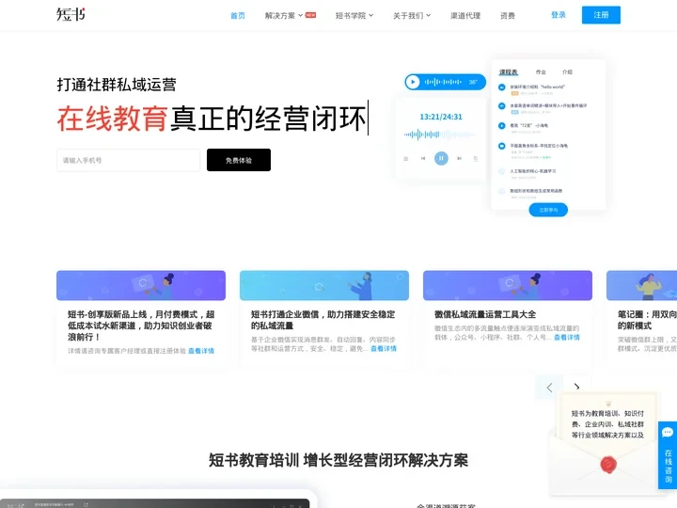The width and height of the screenshot is (677, 508).
Task: Click the 免费体验 button
Action: point(239,160)
